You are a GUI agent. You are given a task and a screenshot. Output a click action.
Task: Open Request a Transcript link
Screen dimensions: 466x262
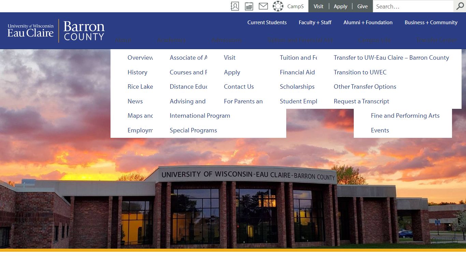pos(361,101)
